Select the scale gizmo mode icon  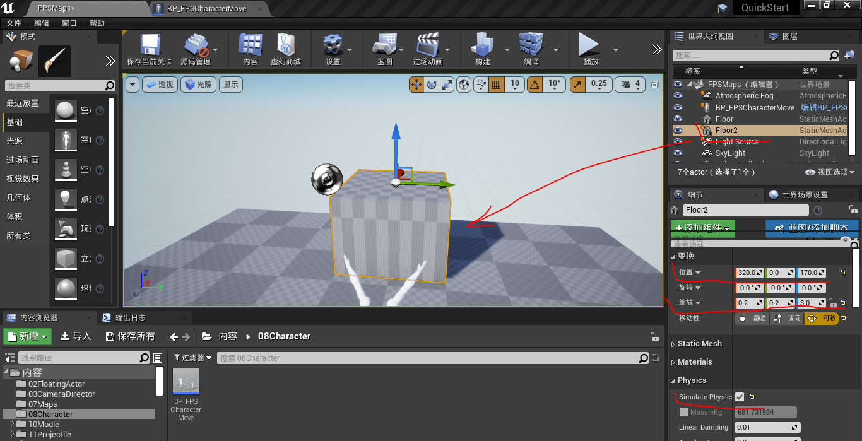tap(447, 85)
